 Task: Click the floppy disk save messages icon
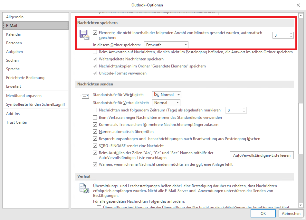[x=84, y=34]
